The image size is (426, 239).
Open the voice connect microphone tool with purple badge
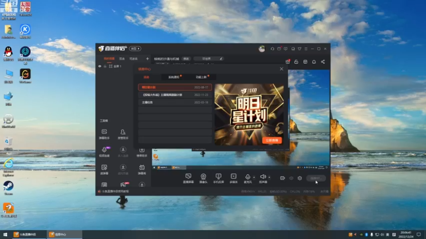[x=104, y=152]
